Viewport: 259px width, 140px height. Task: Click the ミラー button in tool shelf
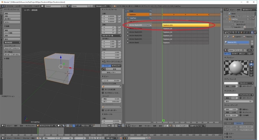(x=12, y=22)
